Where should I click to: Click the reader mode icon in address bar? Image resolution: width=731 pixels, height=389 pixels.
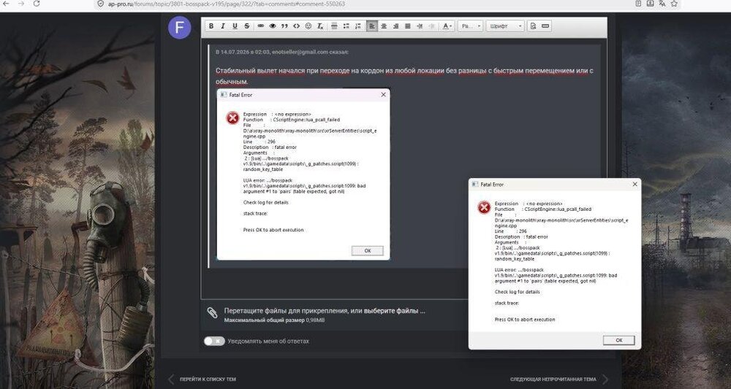[638, 3]
